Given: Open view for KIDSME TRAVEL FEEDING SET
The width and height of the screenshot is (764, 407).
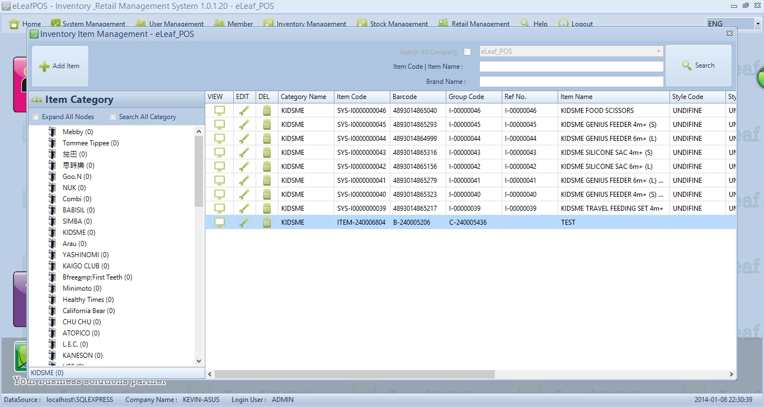Looking at the screenshot, I should (220, 209).
